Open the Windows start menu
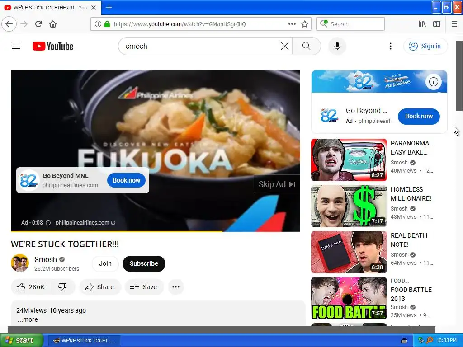Viewport: 463px width, 347px height. coord(21,341)
